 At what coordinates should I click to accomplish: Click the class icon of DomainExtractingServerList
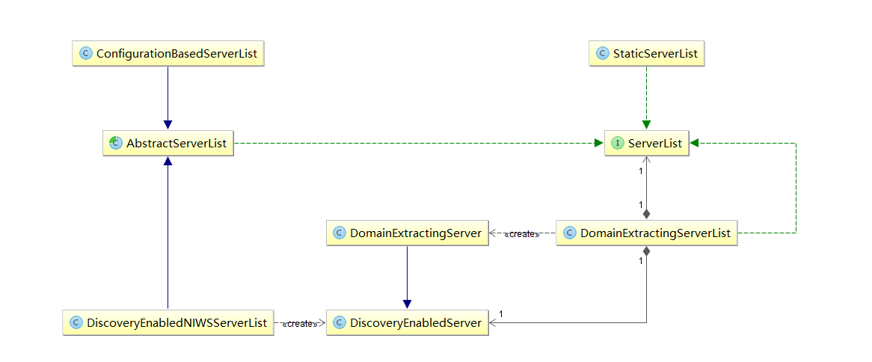tap(569, 233)
